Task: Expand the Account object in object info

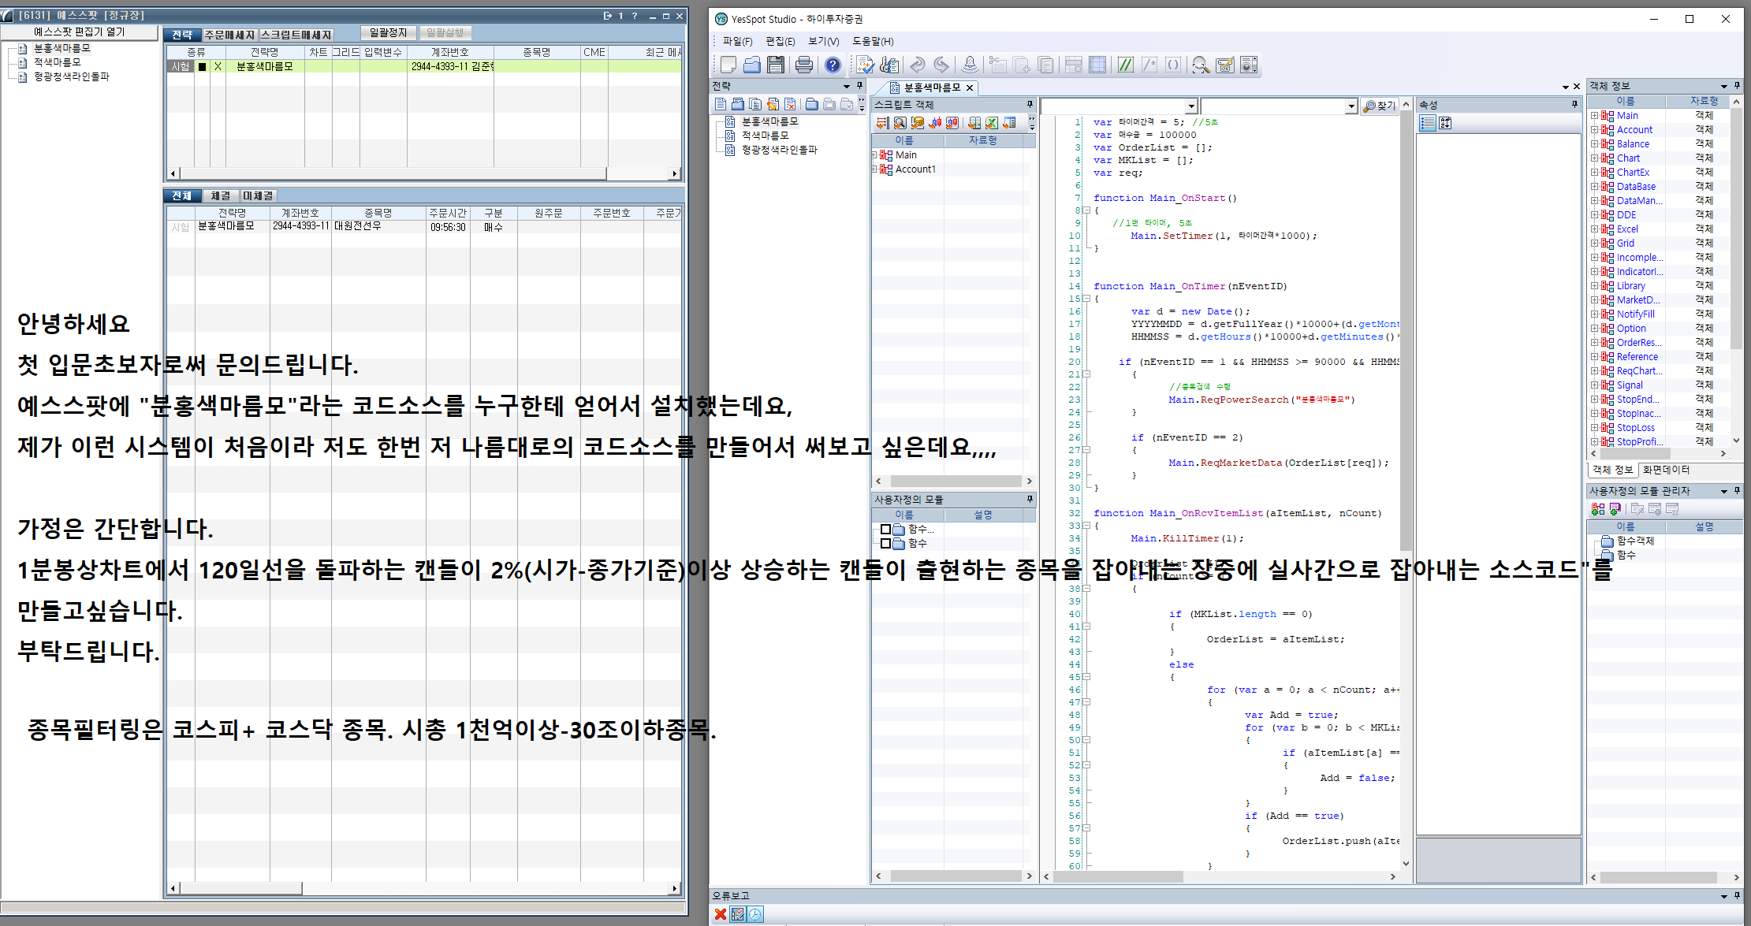Action: tap(1594, 130)
